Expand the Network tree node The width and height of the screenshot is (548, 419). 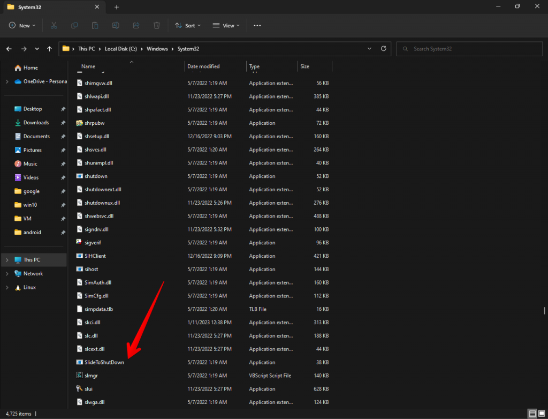click(x=7, y=274)
